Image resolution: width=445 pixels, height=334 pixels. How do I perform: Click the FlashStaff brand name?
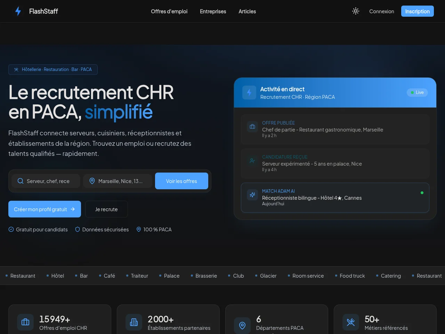coord(43,11)
